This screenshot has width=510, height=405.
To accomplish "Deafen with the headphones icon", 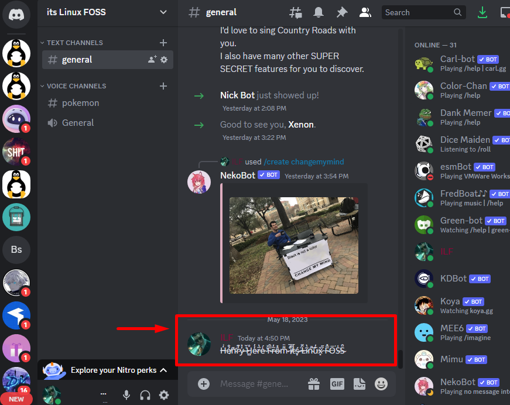I will [145, 395].
